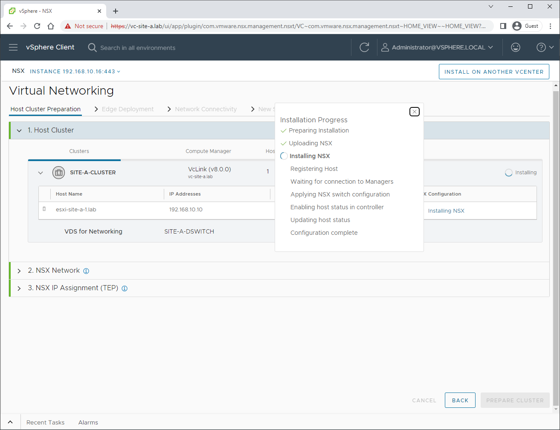Expand the 2. NSX Network section
This screenshot has height=430, width=560.
(19, 271)
